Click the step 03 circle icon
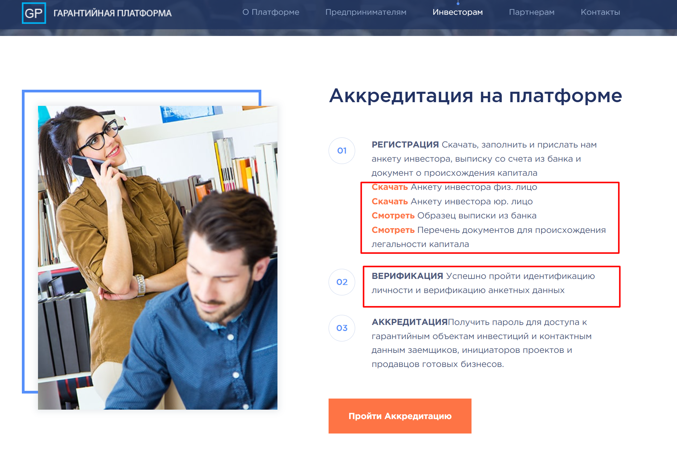677x453 pixels. [342, 328]
